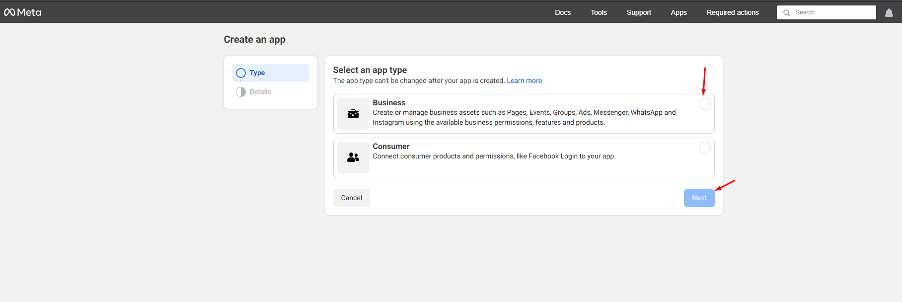Select the Details step label in sidebar
This screenshot has width=902, height=302.
[260, 92]
